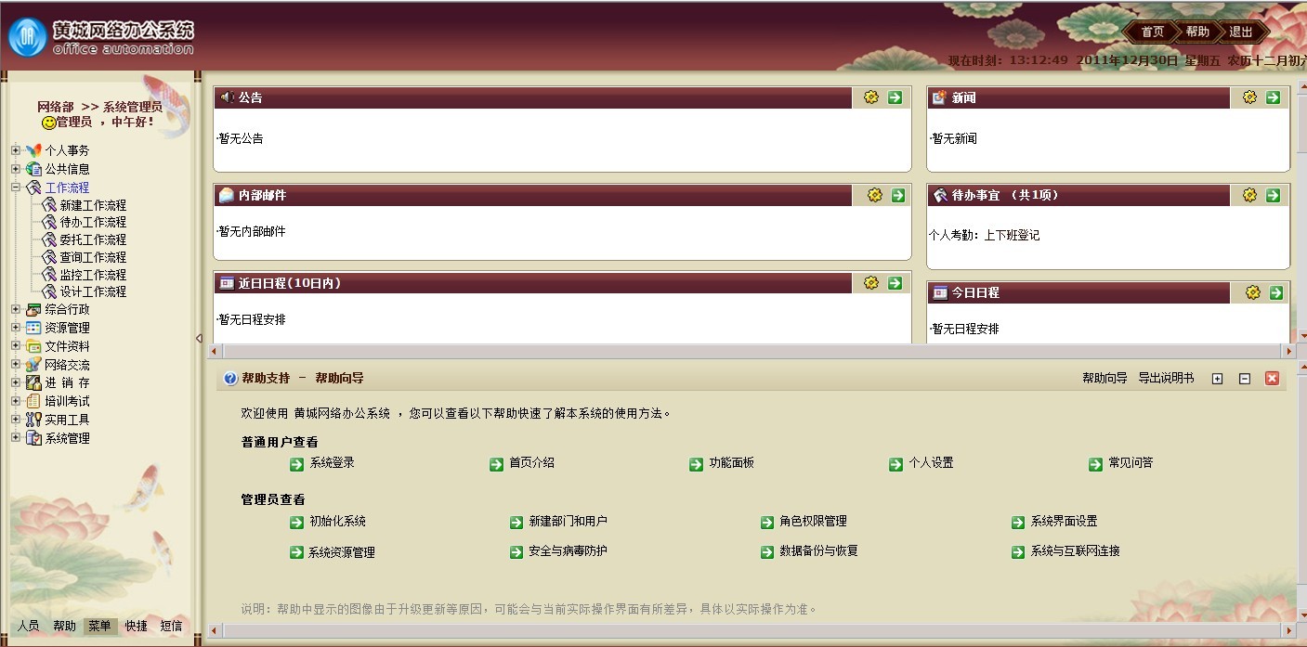Collapse the 工作流程 tree node
Screen dimensions: 1307x647
(16, 188)
